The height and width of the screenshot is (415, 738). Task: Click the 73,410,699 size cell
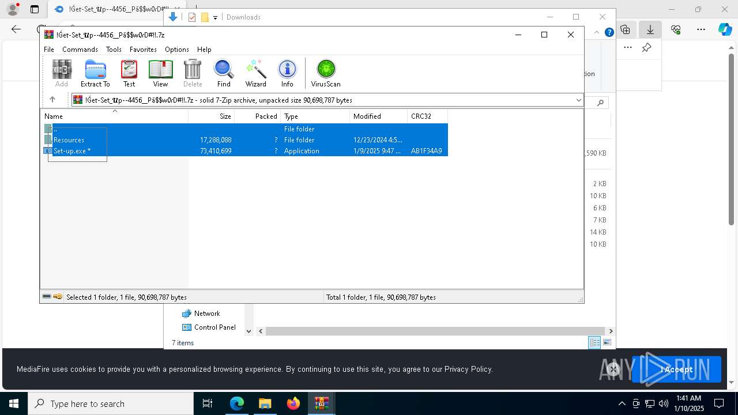216,151
